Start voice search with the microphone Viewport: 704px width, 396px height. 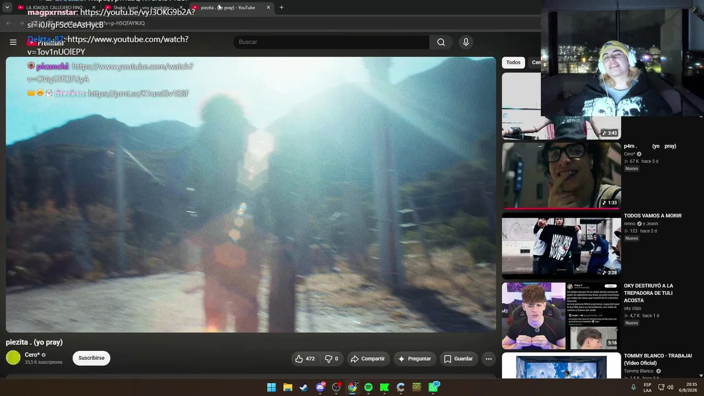coord(466,42)
